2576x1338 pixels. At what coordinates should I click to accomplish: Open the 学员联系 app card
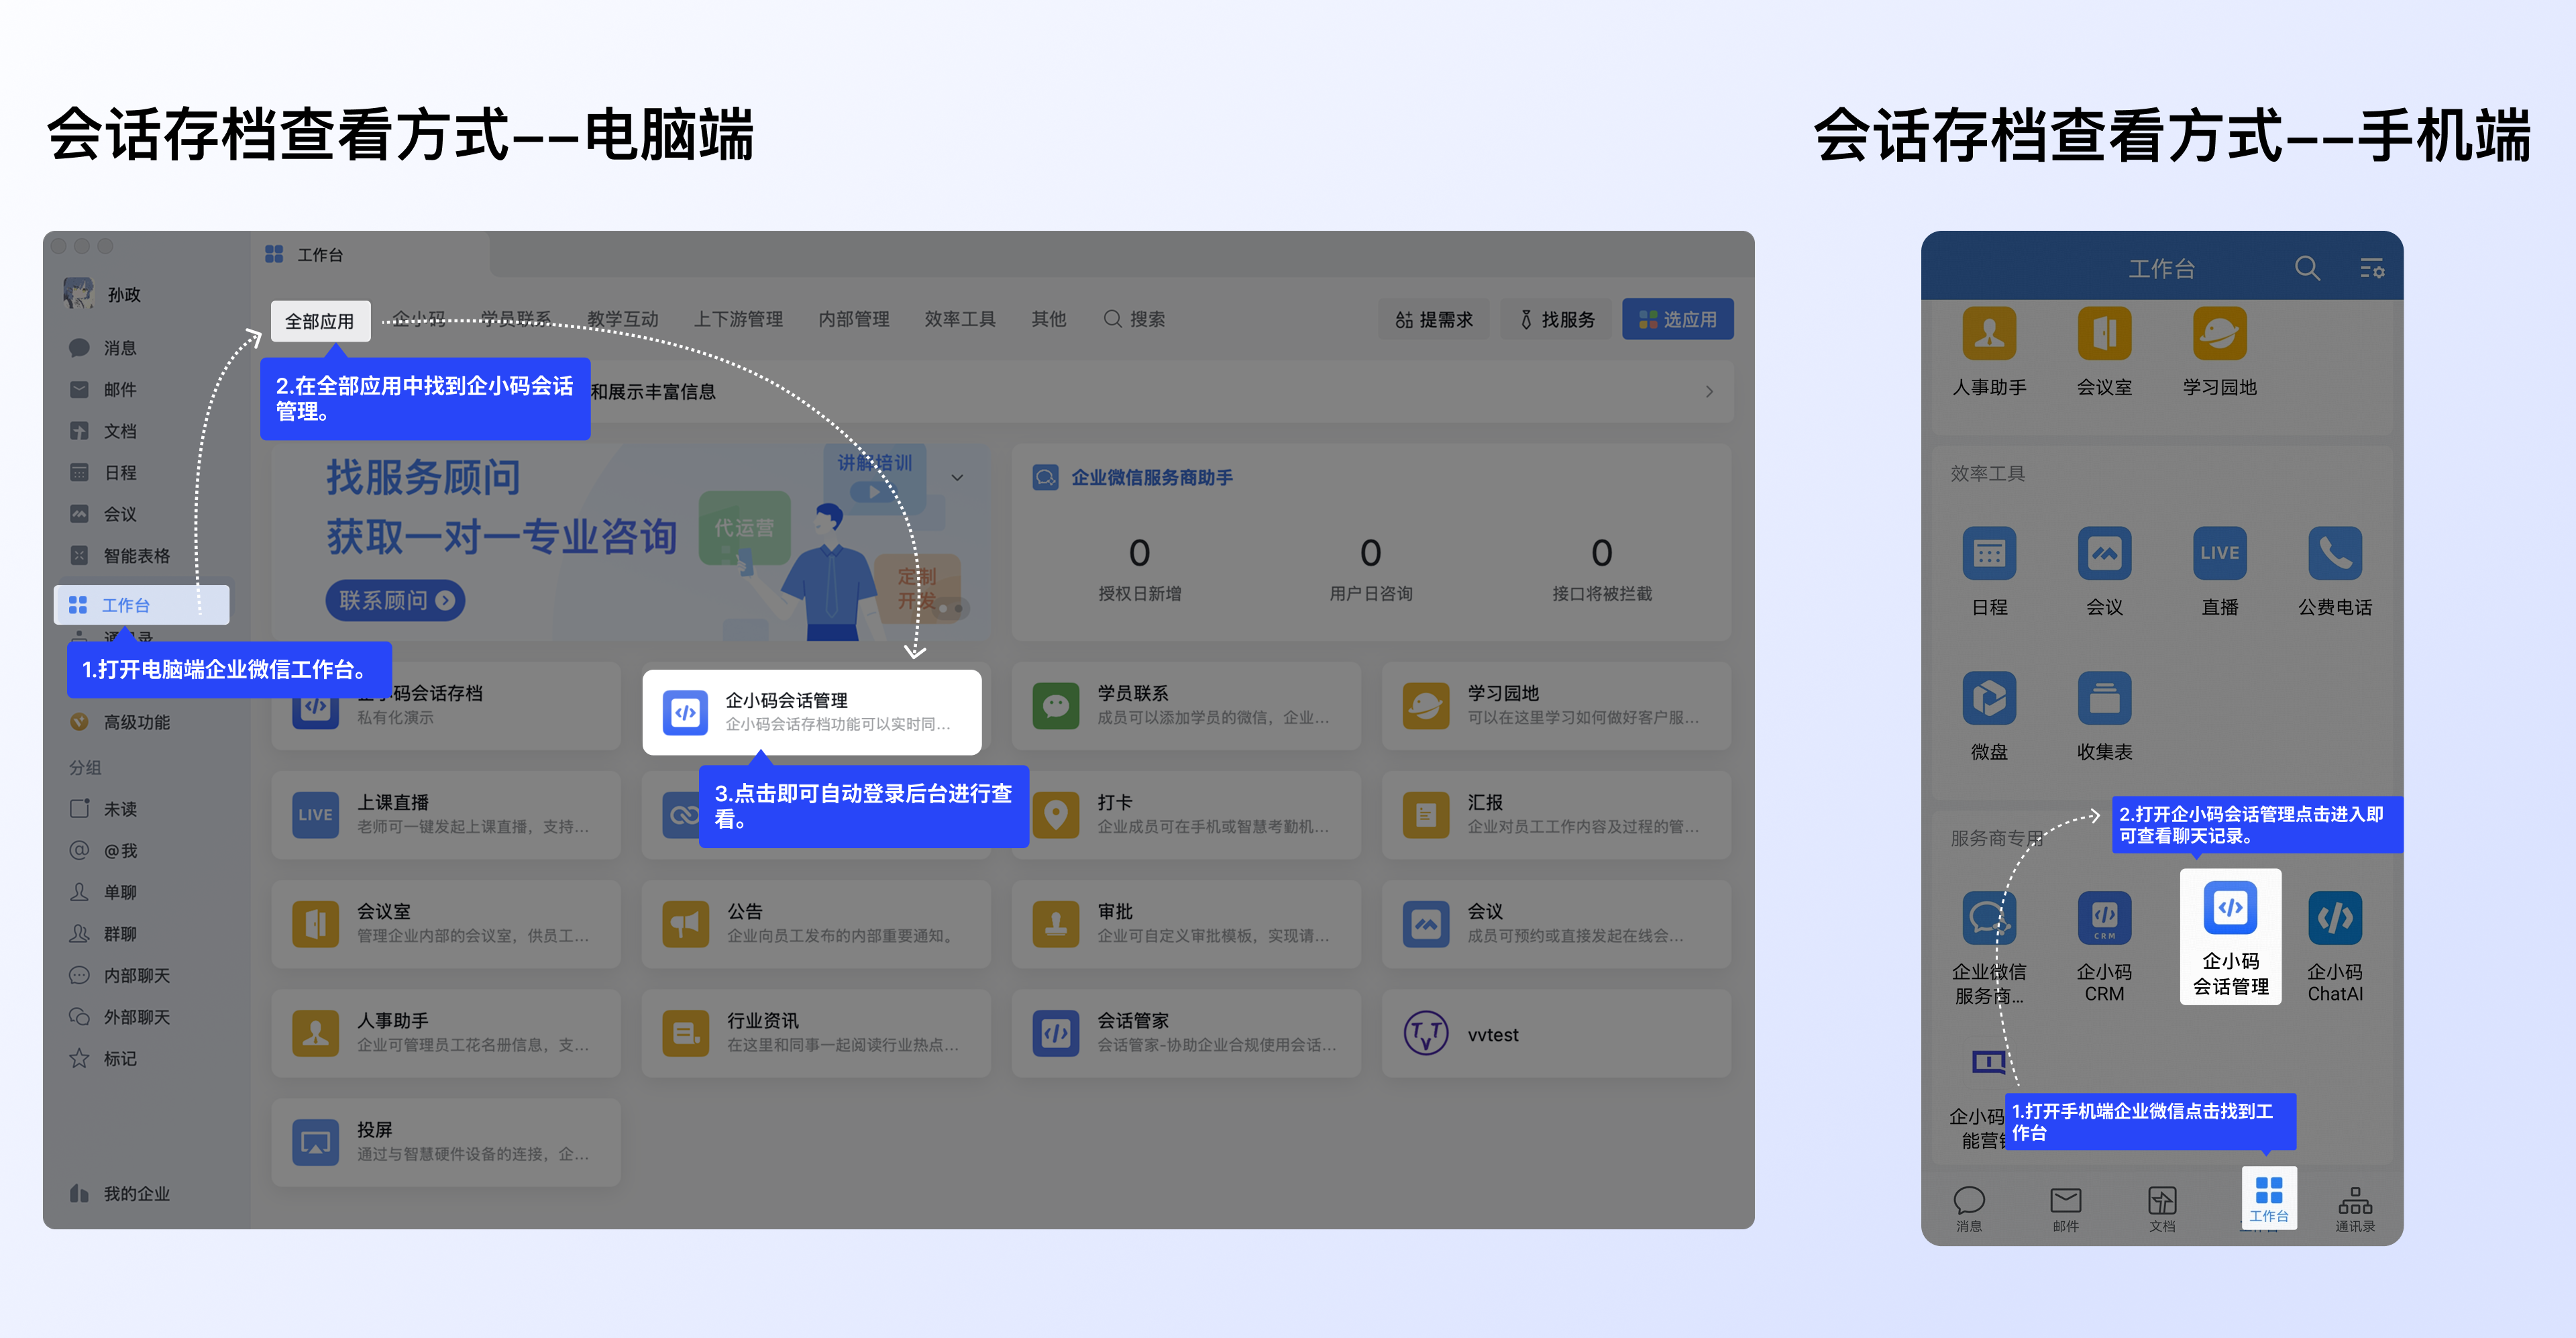point(1185,705)
